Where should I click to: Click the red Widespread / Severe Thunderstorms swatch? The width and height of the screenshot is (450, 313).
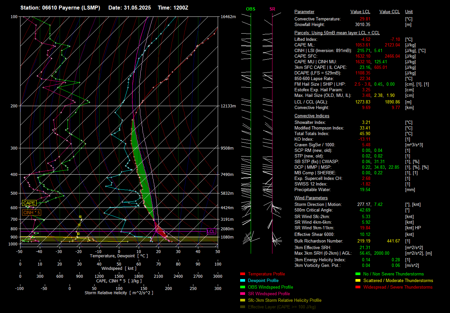[358, 287]
